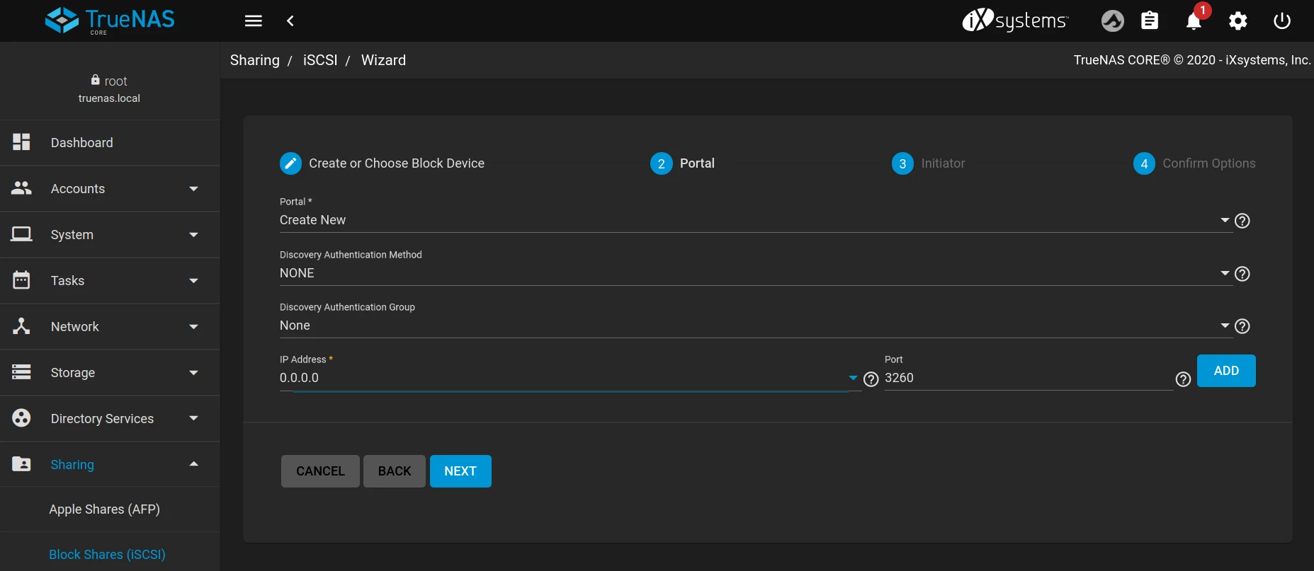The width and height of the screenshot is (1314, 571).
Task: Open the alerts notification bell
Action: (x=1194, y=21)
